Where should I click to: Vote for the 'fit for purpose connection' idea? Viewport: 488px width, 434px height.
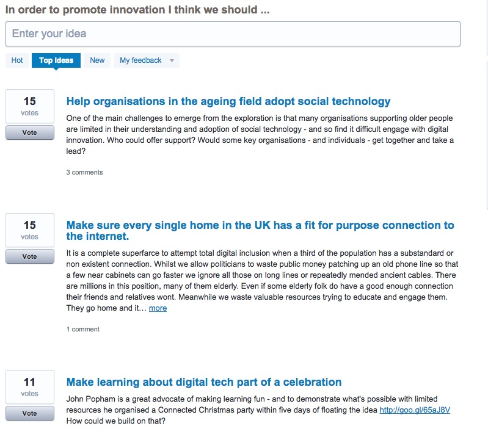pos(30,256)
